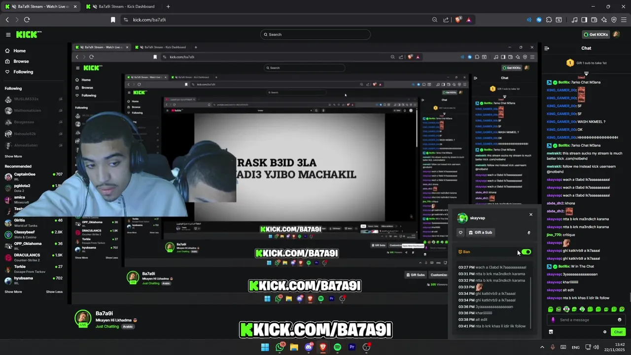Click the mute user icon in skayvap's popup
The image size is (631, 355).
point(529,233)
